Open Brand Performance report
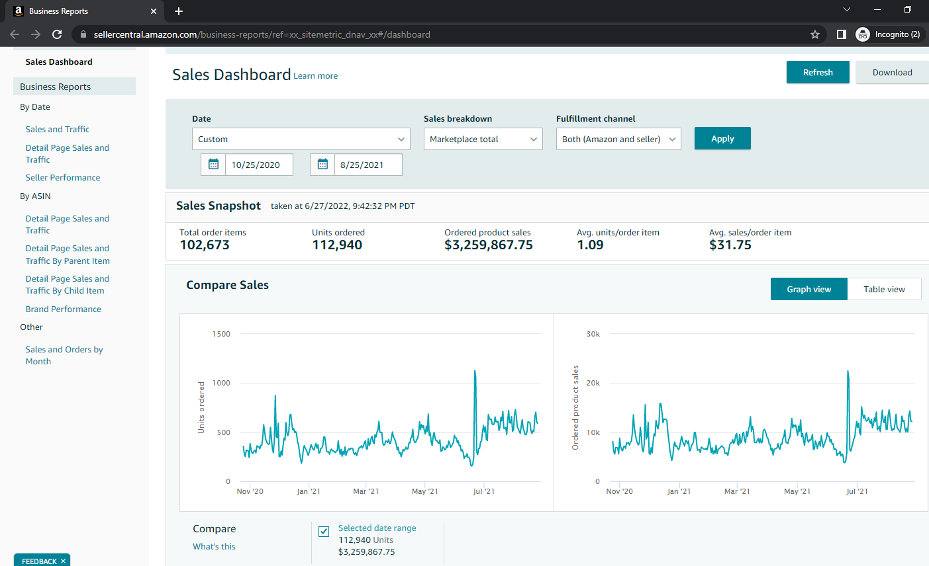929x566 pixels. (x=64, y=309)
